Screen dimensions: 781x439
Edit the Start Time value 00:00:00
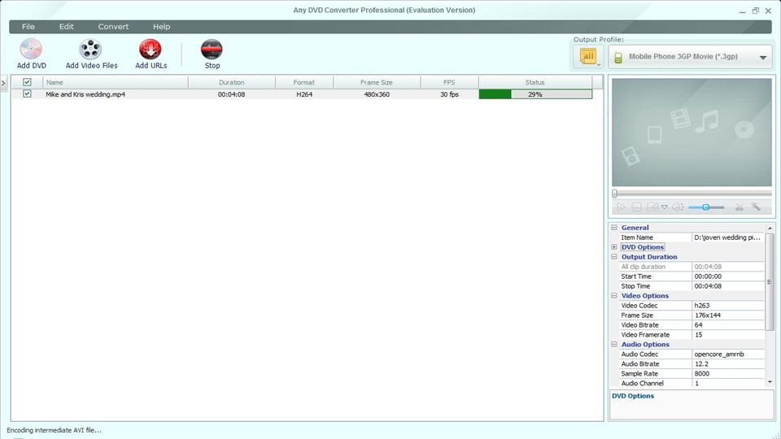(x=728, y=276)
